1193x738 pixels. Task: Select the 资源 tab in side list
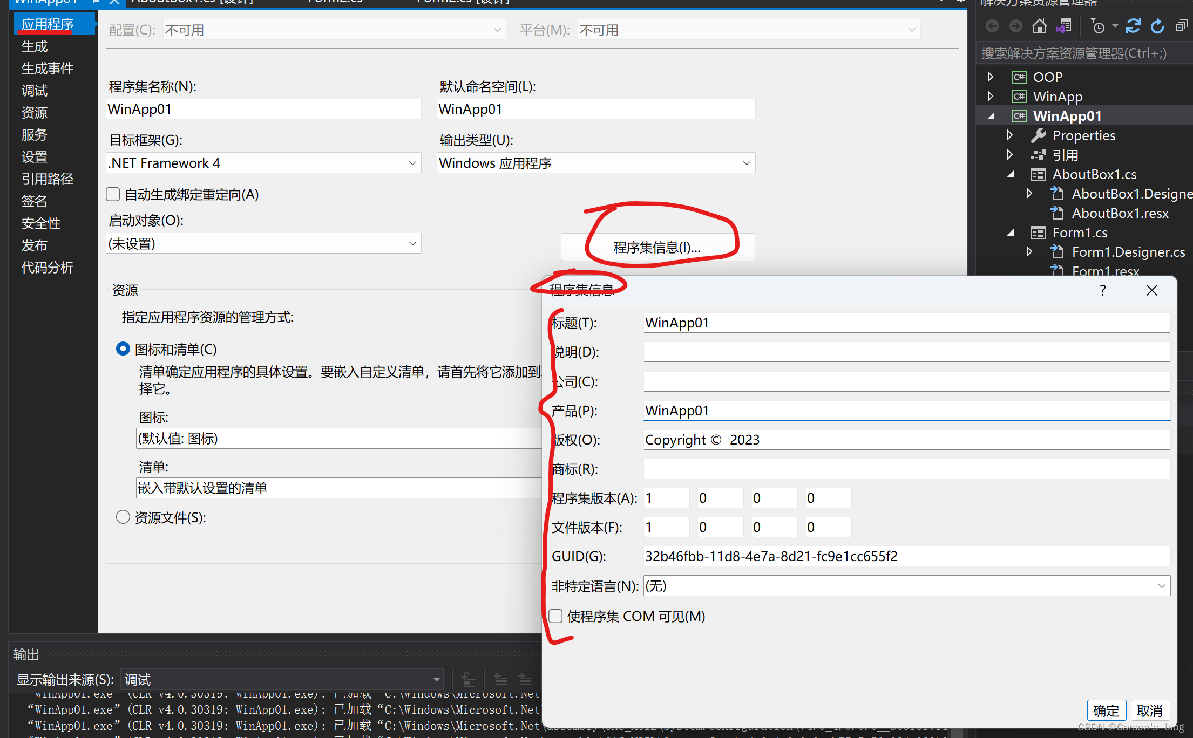(35, 113)
